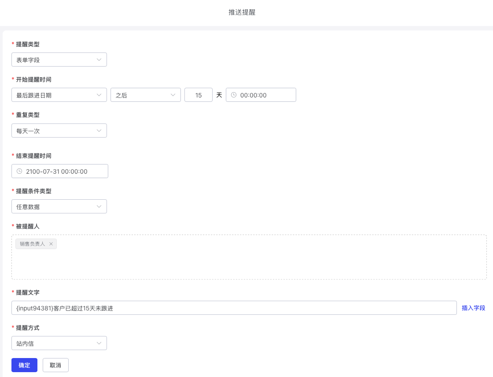Open the 最后跟进日期 field dropdown
Image resolution: width=493 pixels, height=377 pixels.
coord(59,95)
